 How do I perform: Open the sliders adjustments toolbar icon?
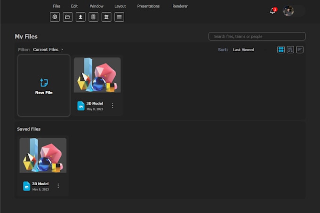coord(106,17)
